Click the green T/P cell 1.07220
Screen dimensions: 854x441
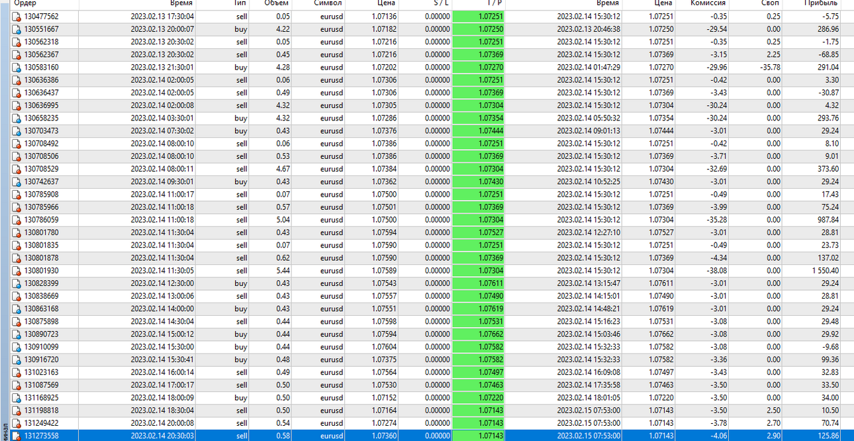coord(479,398)
